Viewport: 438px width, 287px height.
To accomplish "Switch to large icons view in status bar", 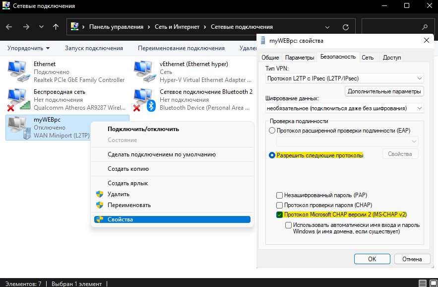I will coord(434,283).
